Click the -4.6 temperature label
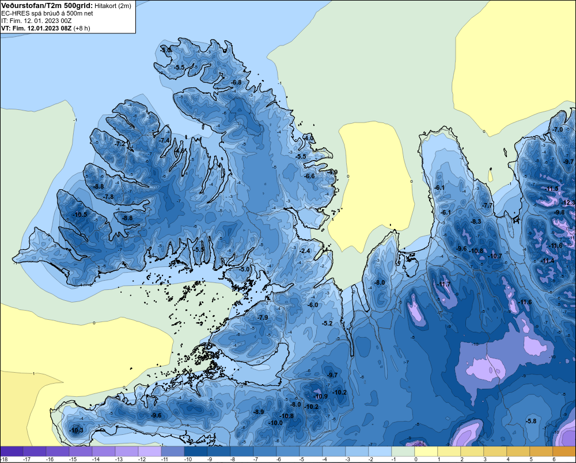576x463 pixels. pyautogui.click(x=180, y=151)
